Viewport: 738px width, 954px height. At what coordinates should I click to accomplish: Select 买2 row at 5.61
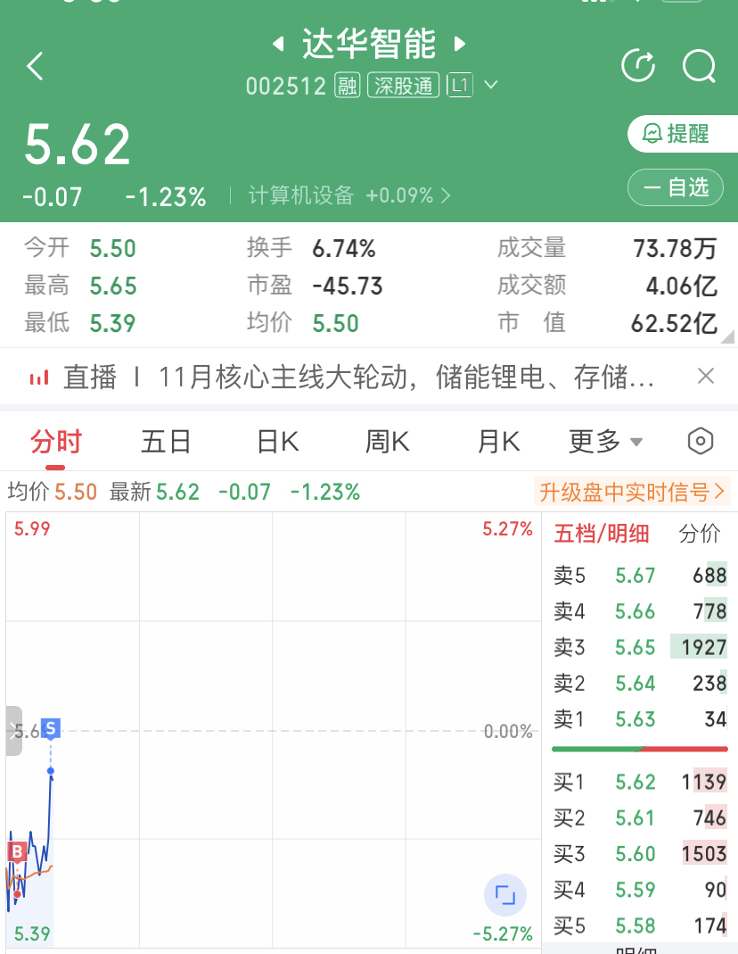(x=640, y=817)
